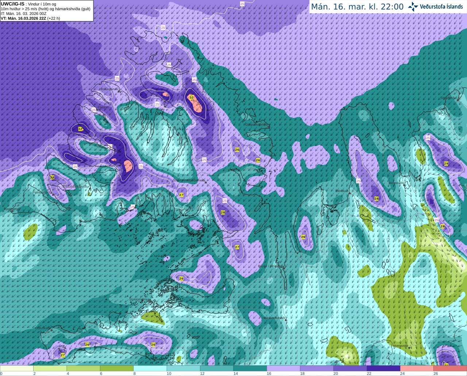This screenshot has height=376, width=467.
Task: Pick the pink 24–26 legend swatch
Action: [x=417, y=368]
